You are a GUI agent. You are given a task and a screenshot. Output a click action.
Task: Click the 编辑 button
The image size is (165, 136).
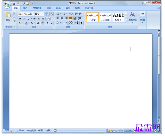tap(143, 17)
